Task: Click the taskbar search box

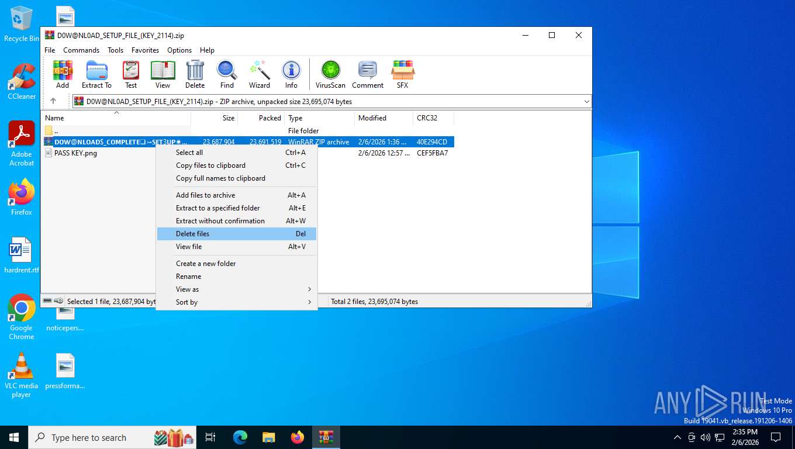Action: [x=113, y=437]
